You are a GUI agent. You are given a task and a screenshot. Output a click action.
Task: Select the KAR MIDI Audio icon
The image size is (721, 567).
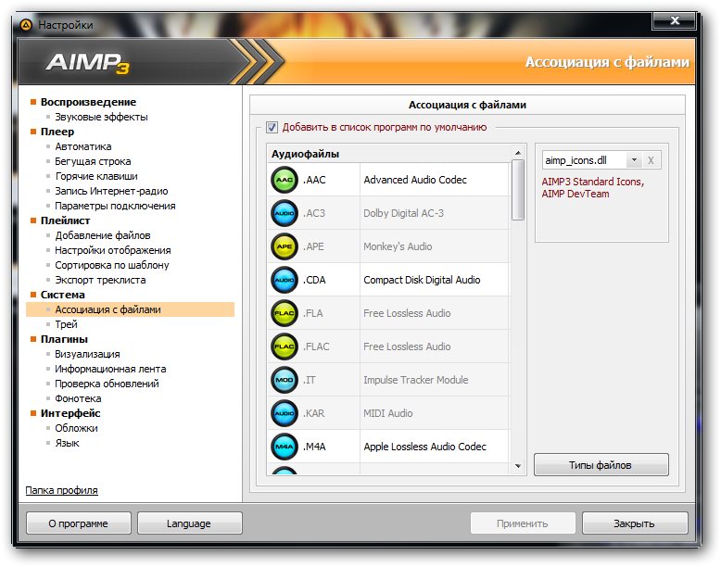click(284, 413)
